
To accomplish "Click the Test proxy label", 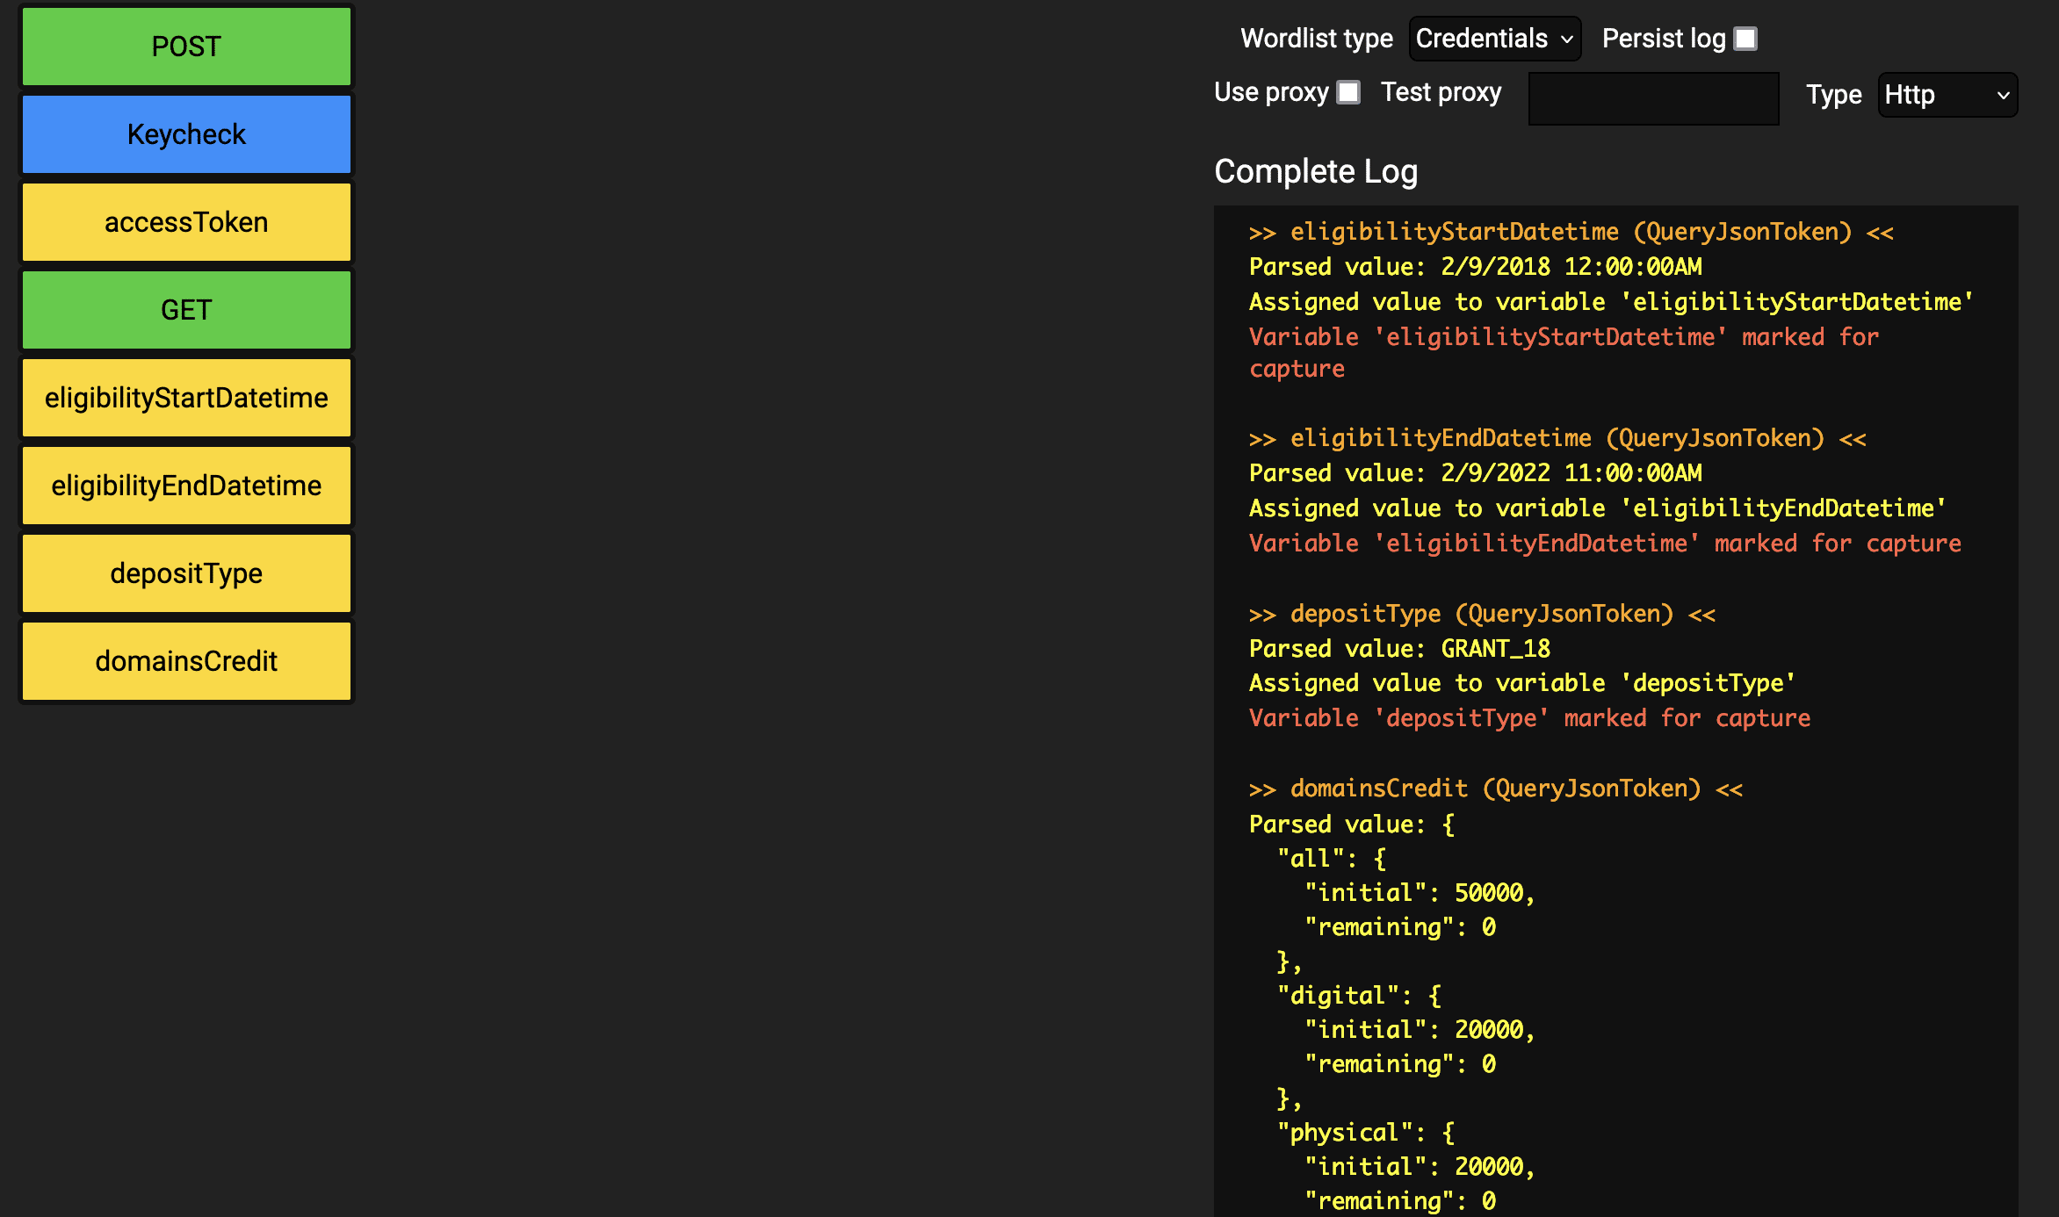I will (x=1441, y=92).
